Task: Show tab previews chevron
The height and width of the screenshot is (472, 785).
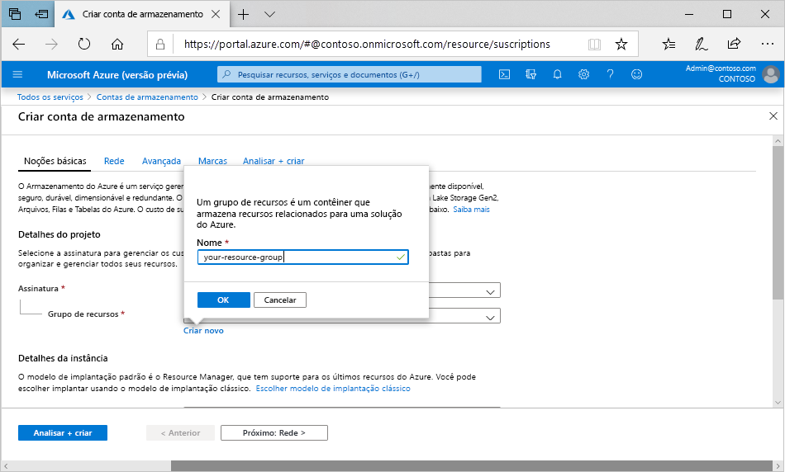Action: click(x=269, y=15)
